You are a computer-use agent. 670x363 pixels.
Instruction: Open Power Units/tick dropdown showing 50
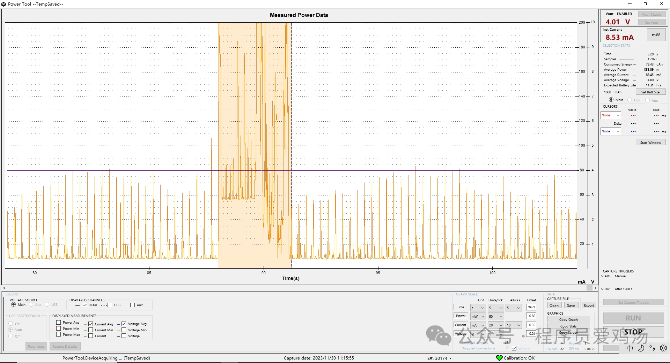point(495,316)
